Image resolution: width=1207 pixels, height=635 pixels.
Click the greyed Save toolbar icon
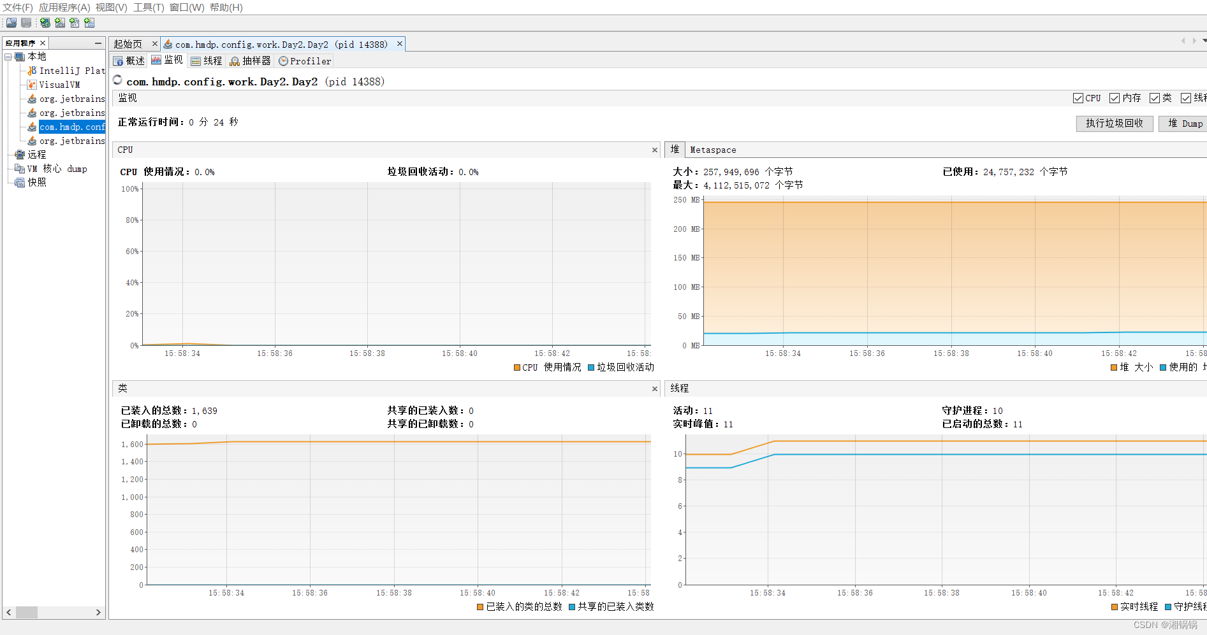[x=26, y=23]
